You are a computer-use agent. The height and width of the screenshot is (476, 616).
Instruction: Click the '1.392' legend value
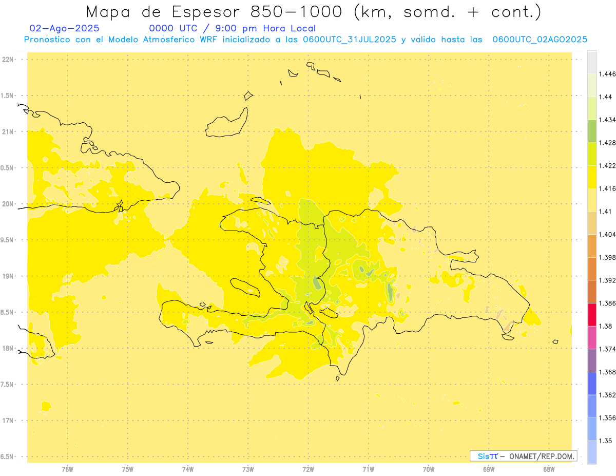pyautogui.click(x=608, y=280)
